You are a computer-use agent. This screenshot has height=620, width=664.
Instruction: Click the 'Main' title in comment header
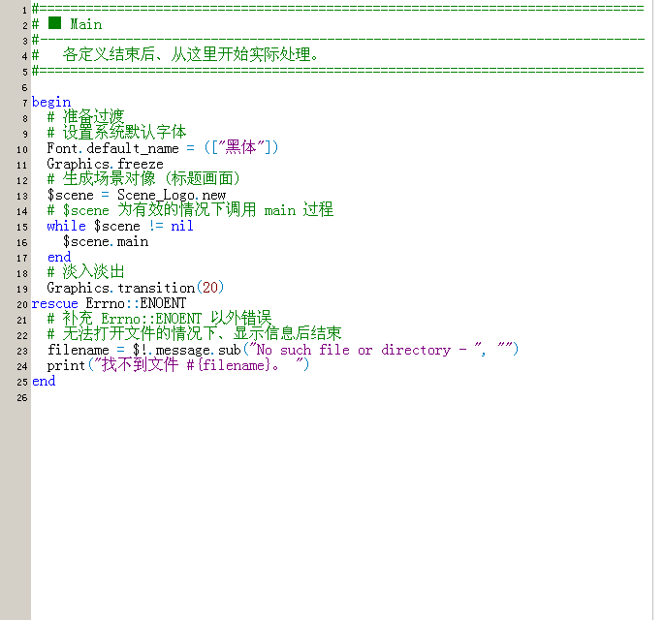86,24
